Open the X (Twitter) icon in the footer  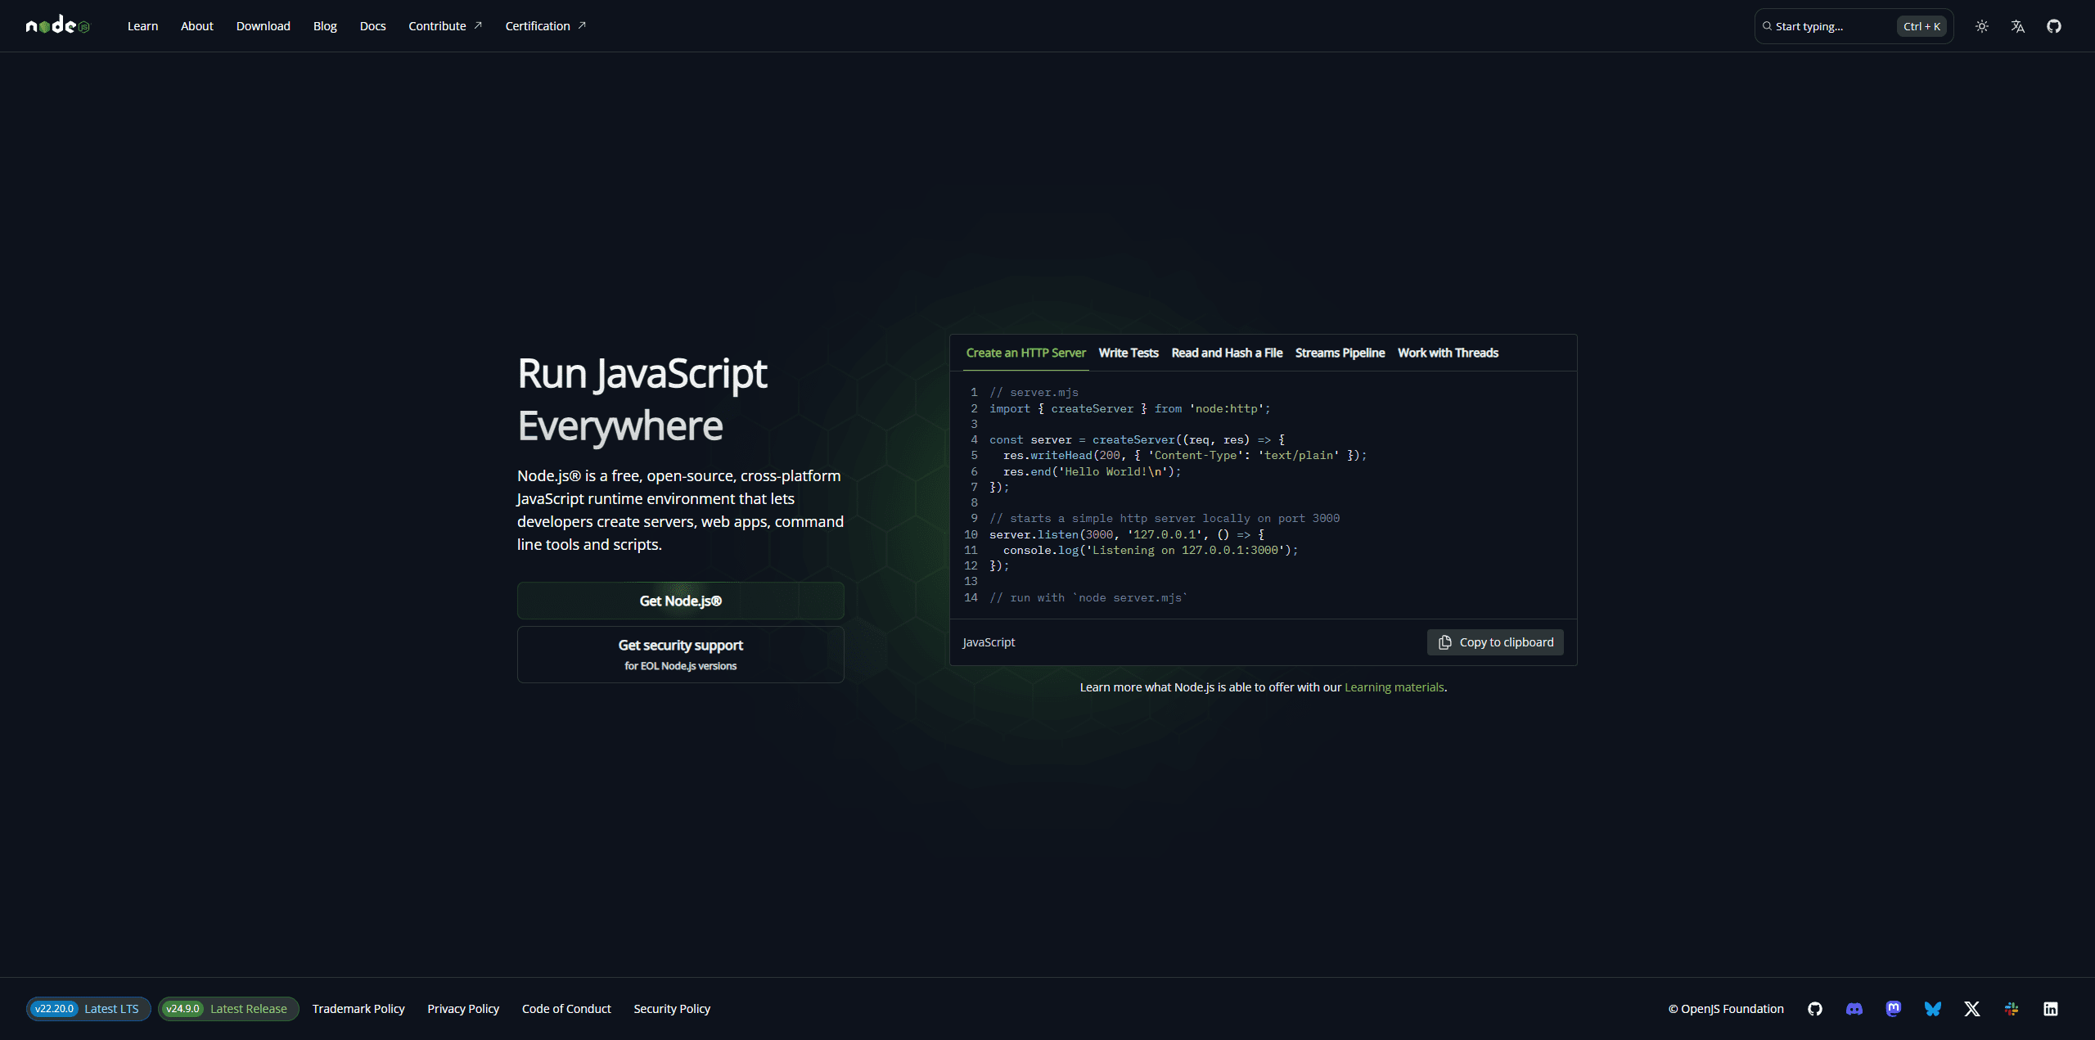pos(1971,1008)
